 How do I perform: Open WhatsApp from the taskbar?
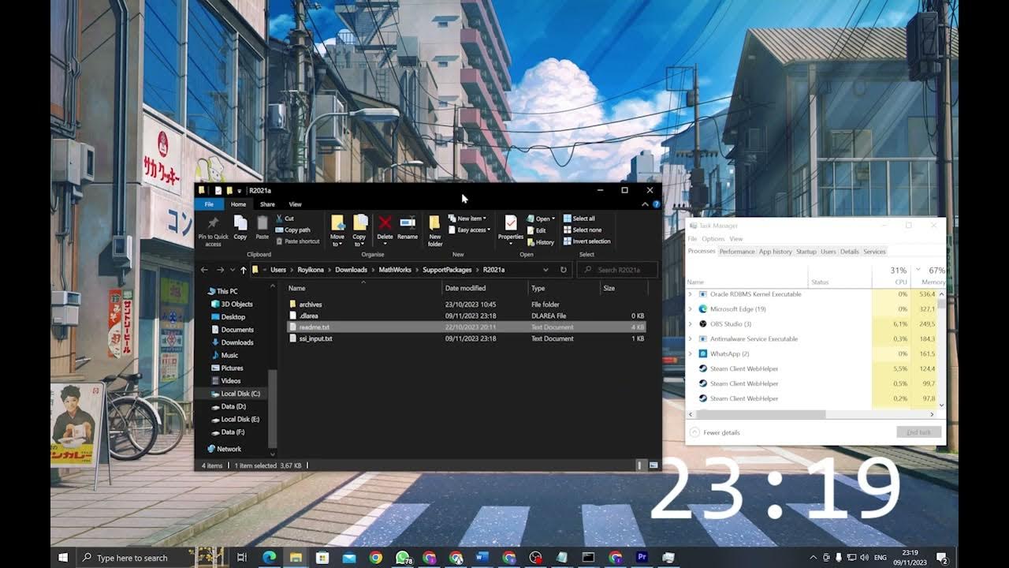[403, 558]
